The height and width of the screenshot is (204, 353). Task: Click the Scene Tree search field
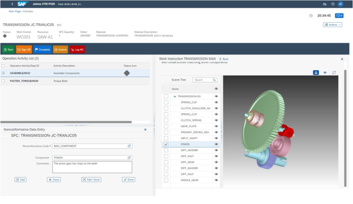205,80
